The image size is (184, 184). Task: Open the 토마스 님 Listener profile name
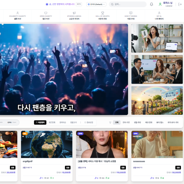pos(168,4)
